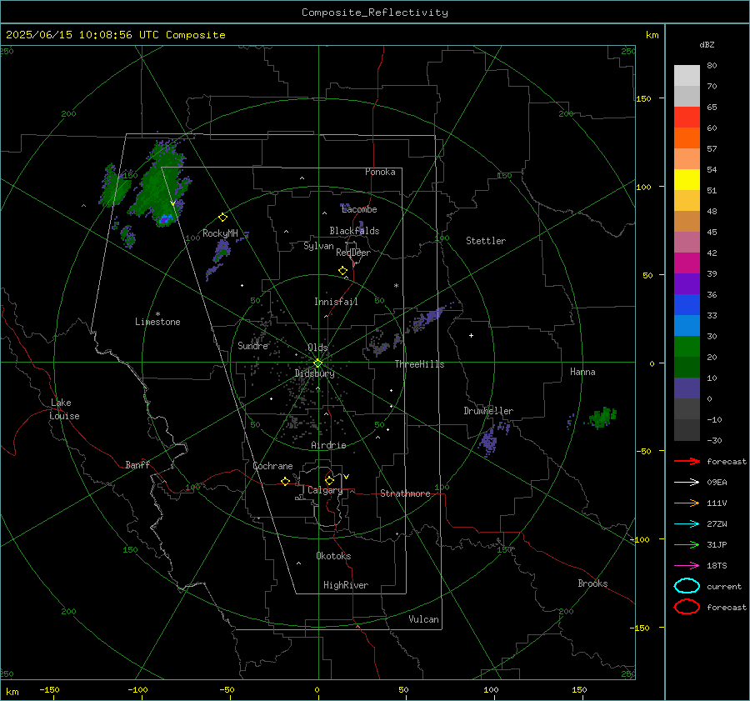The width and height of the screenshot is (750, 701).
Task: Select the light gray 70-80 dBZ swatch
Action: [687, 76]
